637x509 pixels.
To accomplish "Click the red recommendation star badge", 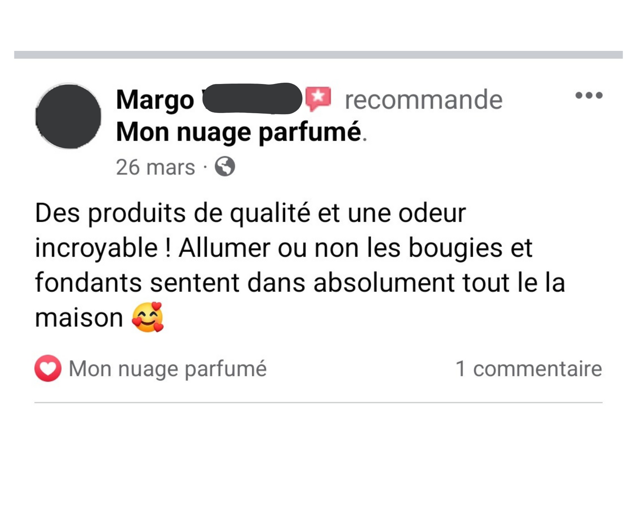I will pos(318,99).
